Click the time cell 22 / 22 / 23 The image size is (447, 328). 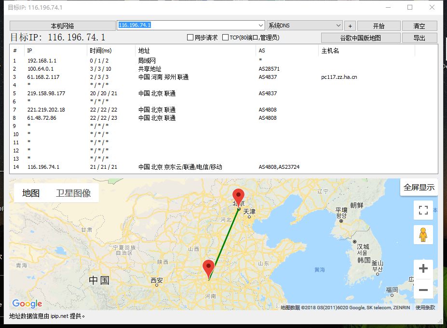(x=104, y=118)
